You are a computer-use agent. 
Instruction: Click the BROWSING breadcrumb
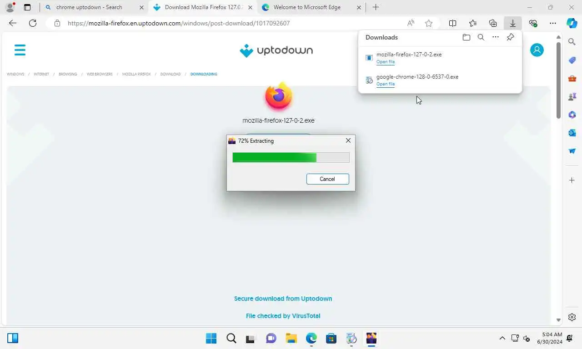[x=68, y=74]
